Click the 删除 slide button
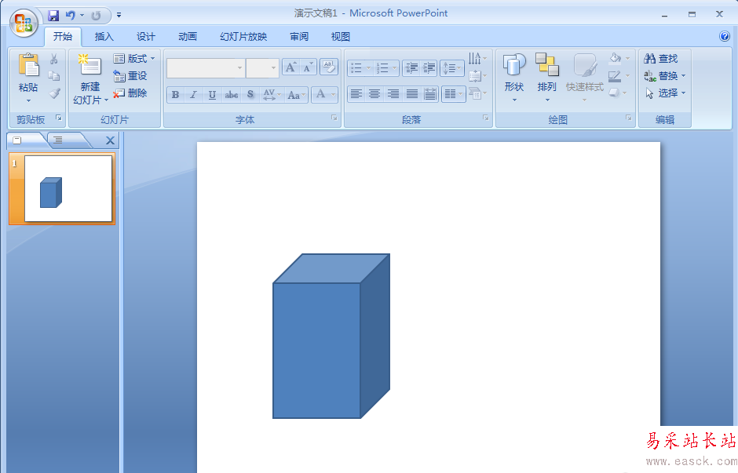The image size is (738, 473). click(130, 93)
